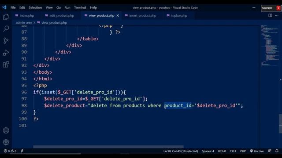
Task: Click the </body> closing tag
Action: (43, 72)
